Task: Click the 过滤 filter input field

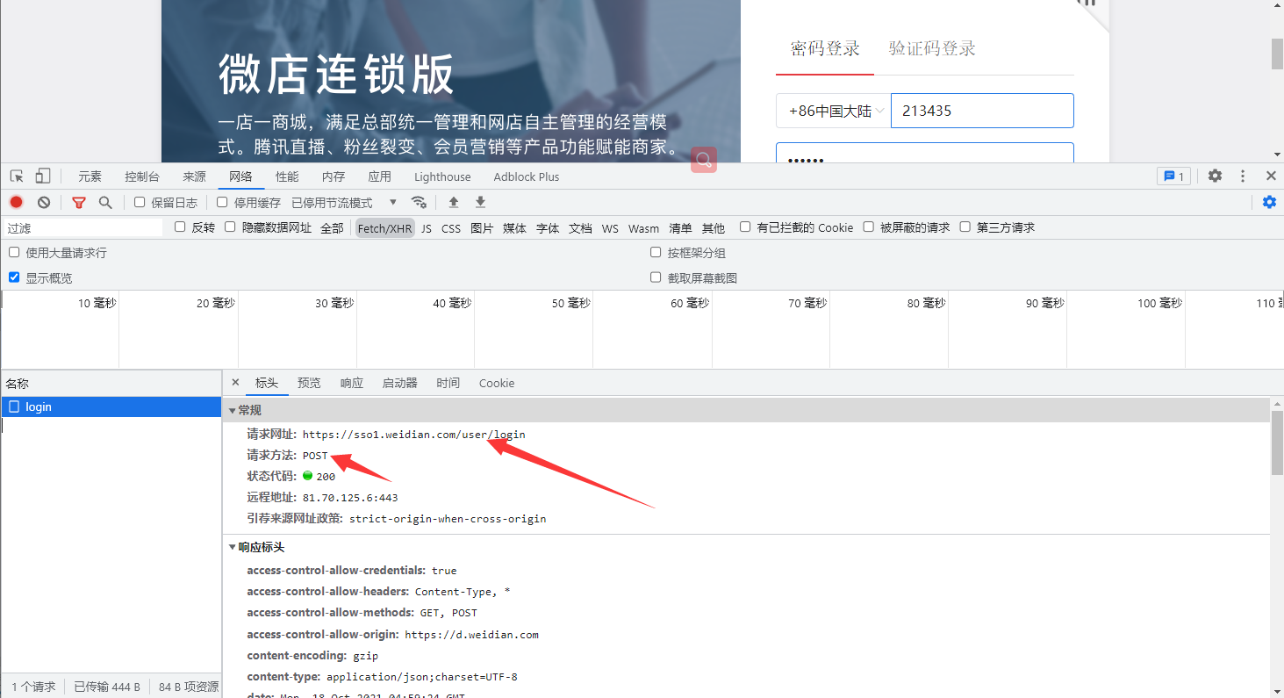Action: (83, 227)
